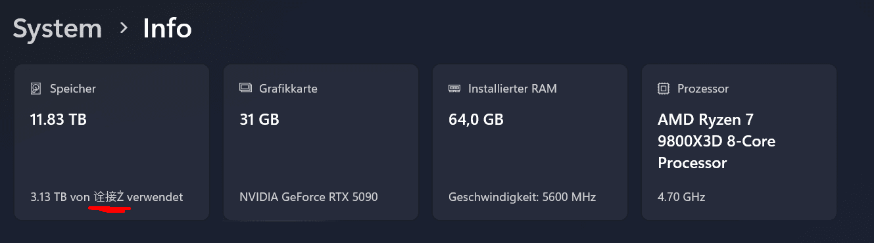
Task: Click the Prozessor chip icon
Action: click(x=664, y=88)
